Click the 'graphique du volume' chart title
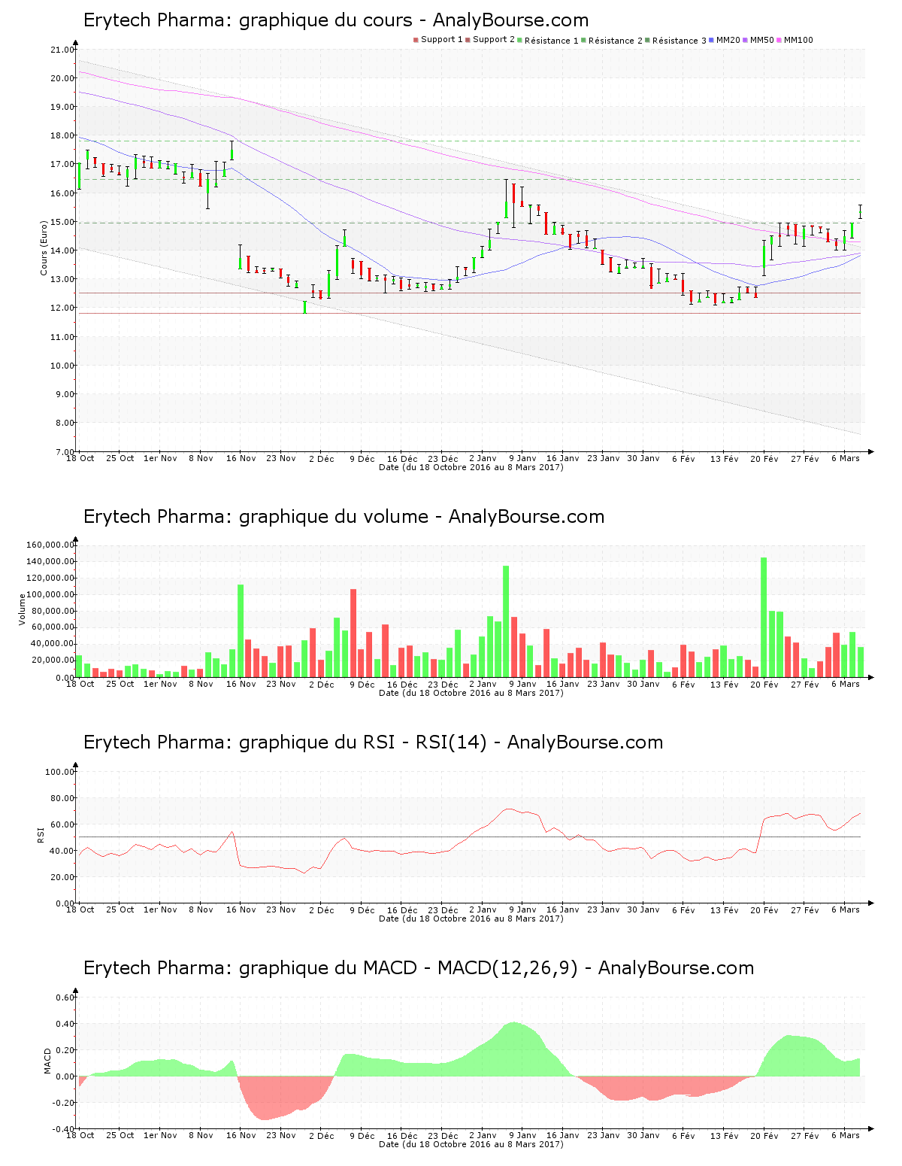The width and height of the screenshot is (902, 1166). [x=344, y=517]
